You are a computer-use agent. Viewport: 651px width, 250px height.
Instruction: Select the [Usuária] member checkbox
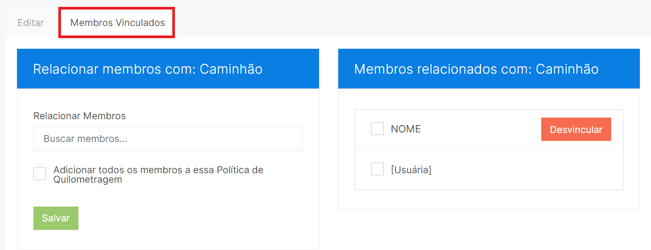[377, 169]
